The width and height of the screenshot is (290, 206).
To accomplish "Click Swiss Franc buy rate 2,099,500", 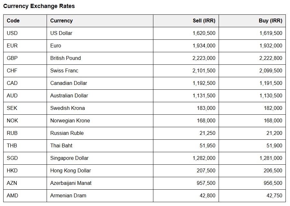I will coord(271,71).
